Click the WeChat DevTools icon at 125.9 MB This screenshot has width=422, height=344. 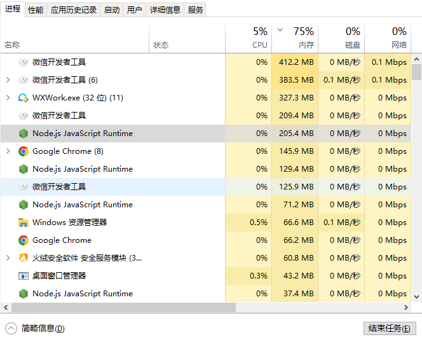[24, 187]
